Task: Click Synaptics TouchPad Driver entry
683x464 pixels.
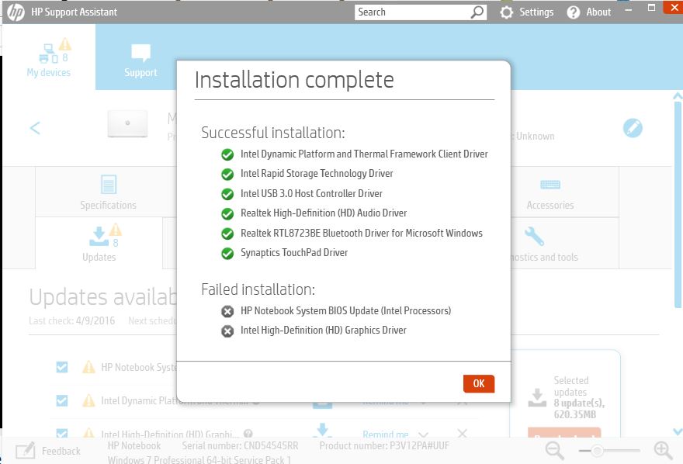Action: pos(294,252)
